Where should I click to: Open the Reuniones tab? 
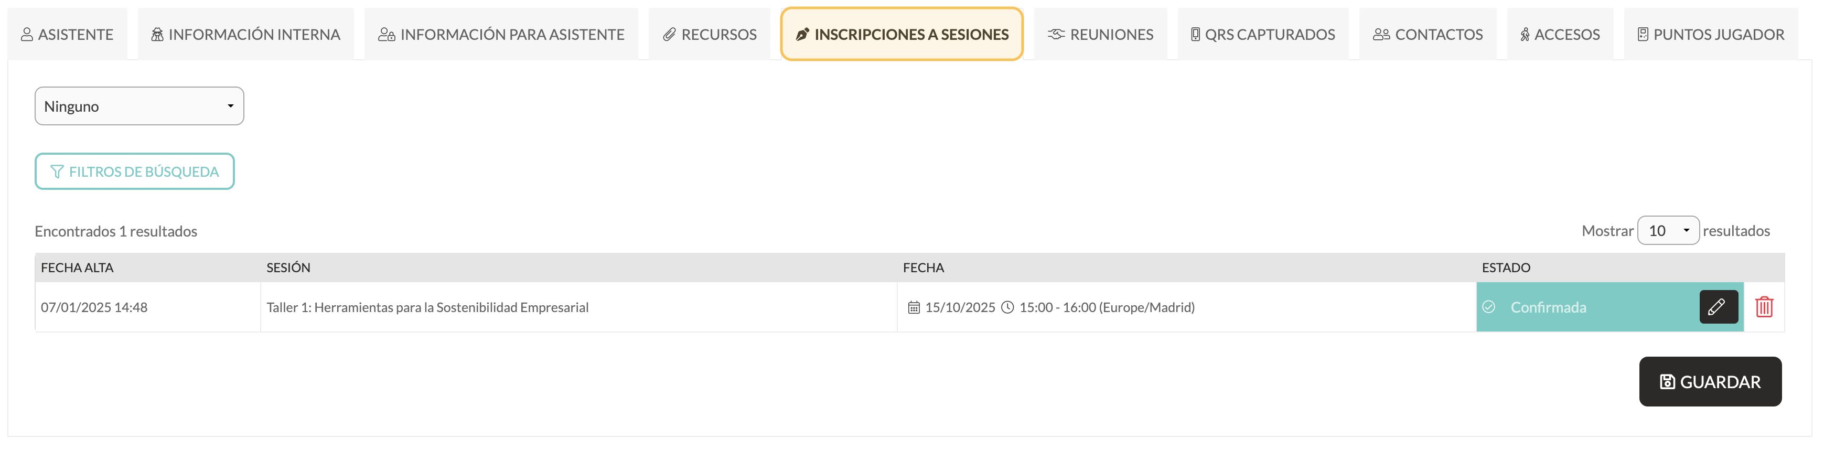click(1100, 34)
